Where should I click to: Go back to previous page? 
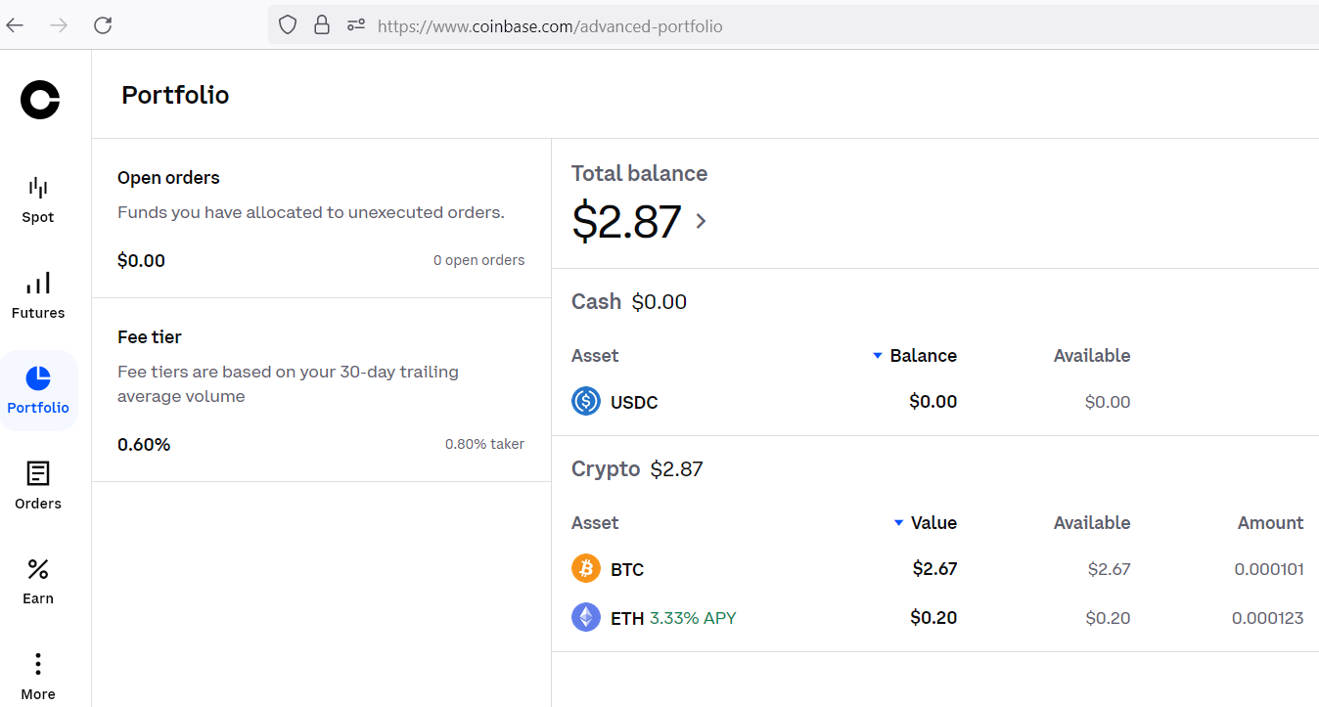16,25
